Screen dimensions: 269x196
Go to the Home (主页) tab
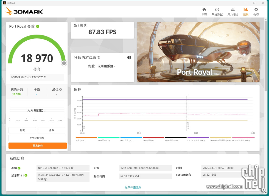pos(204,12)
